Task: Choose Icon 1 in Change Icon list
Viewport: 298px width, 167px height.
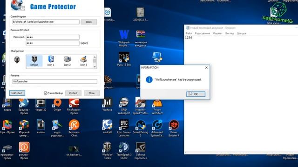Action: coord(51,61)
